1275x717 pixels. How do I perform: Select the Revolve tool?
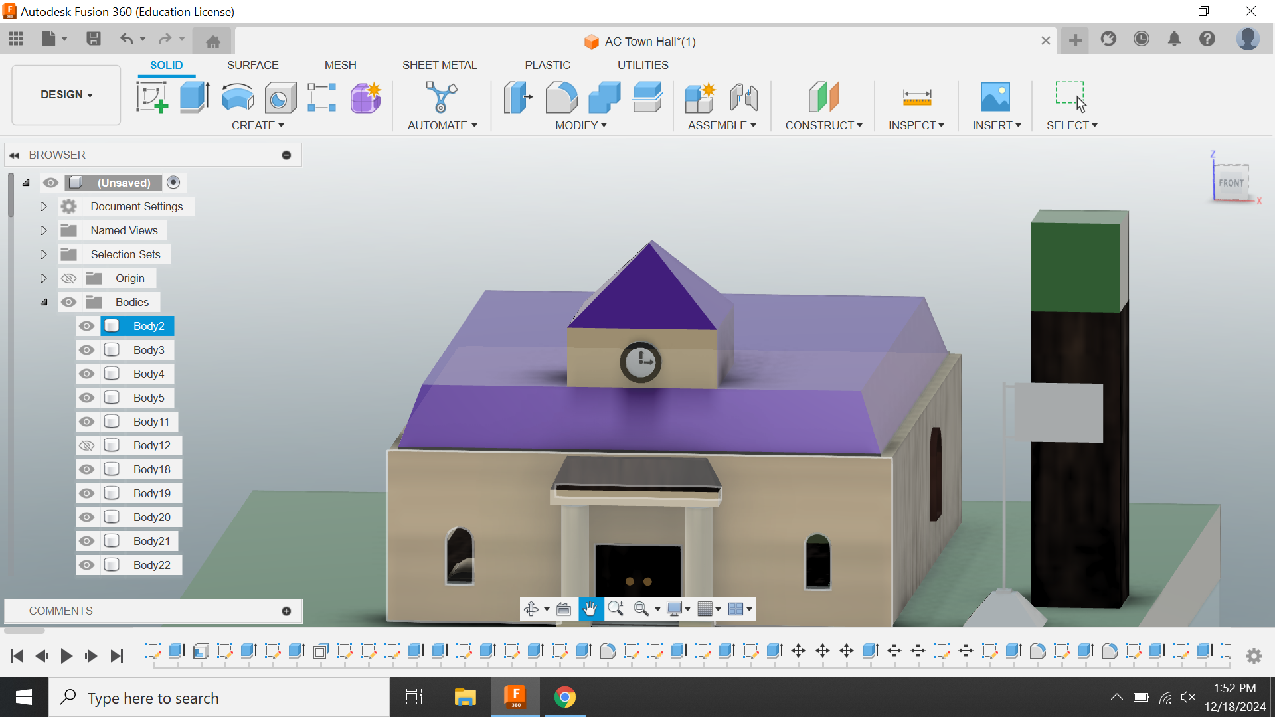pos(237,97)
